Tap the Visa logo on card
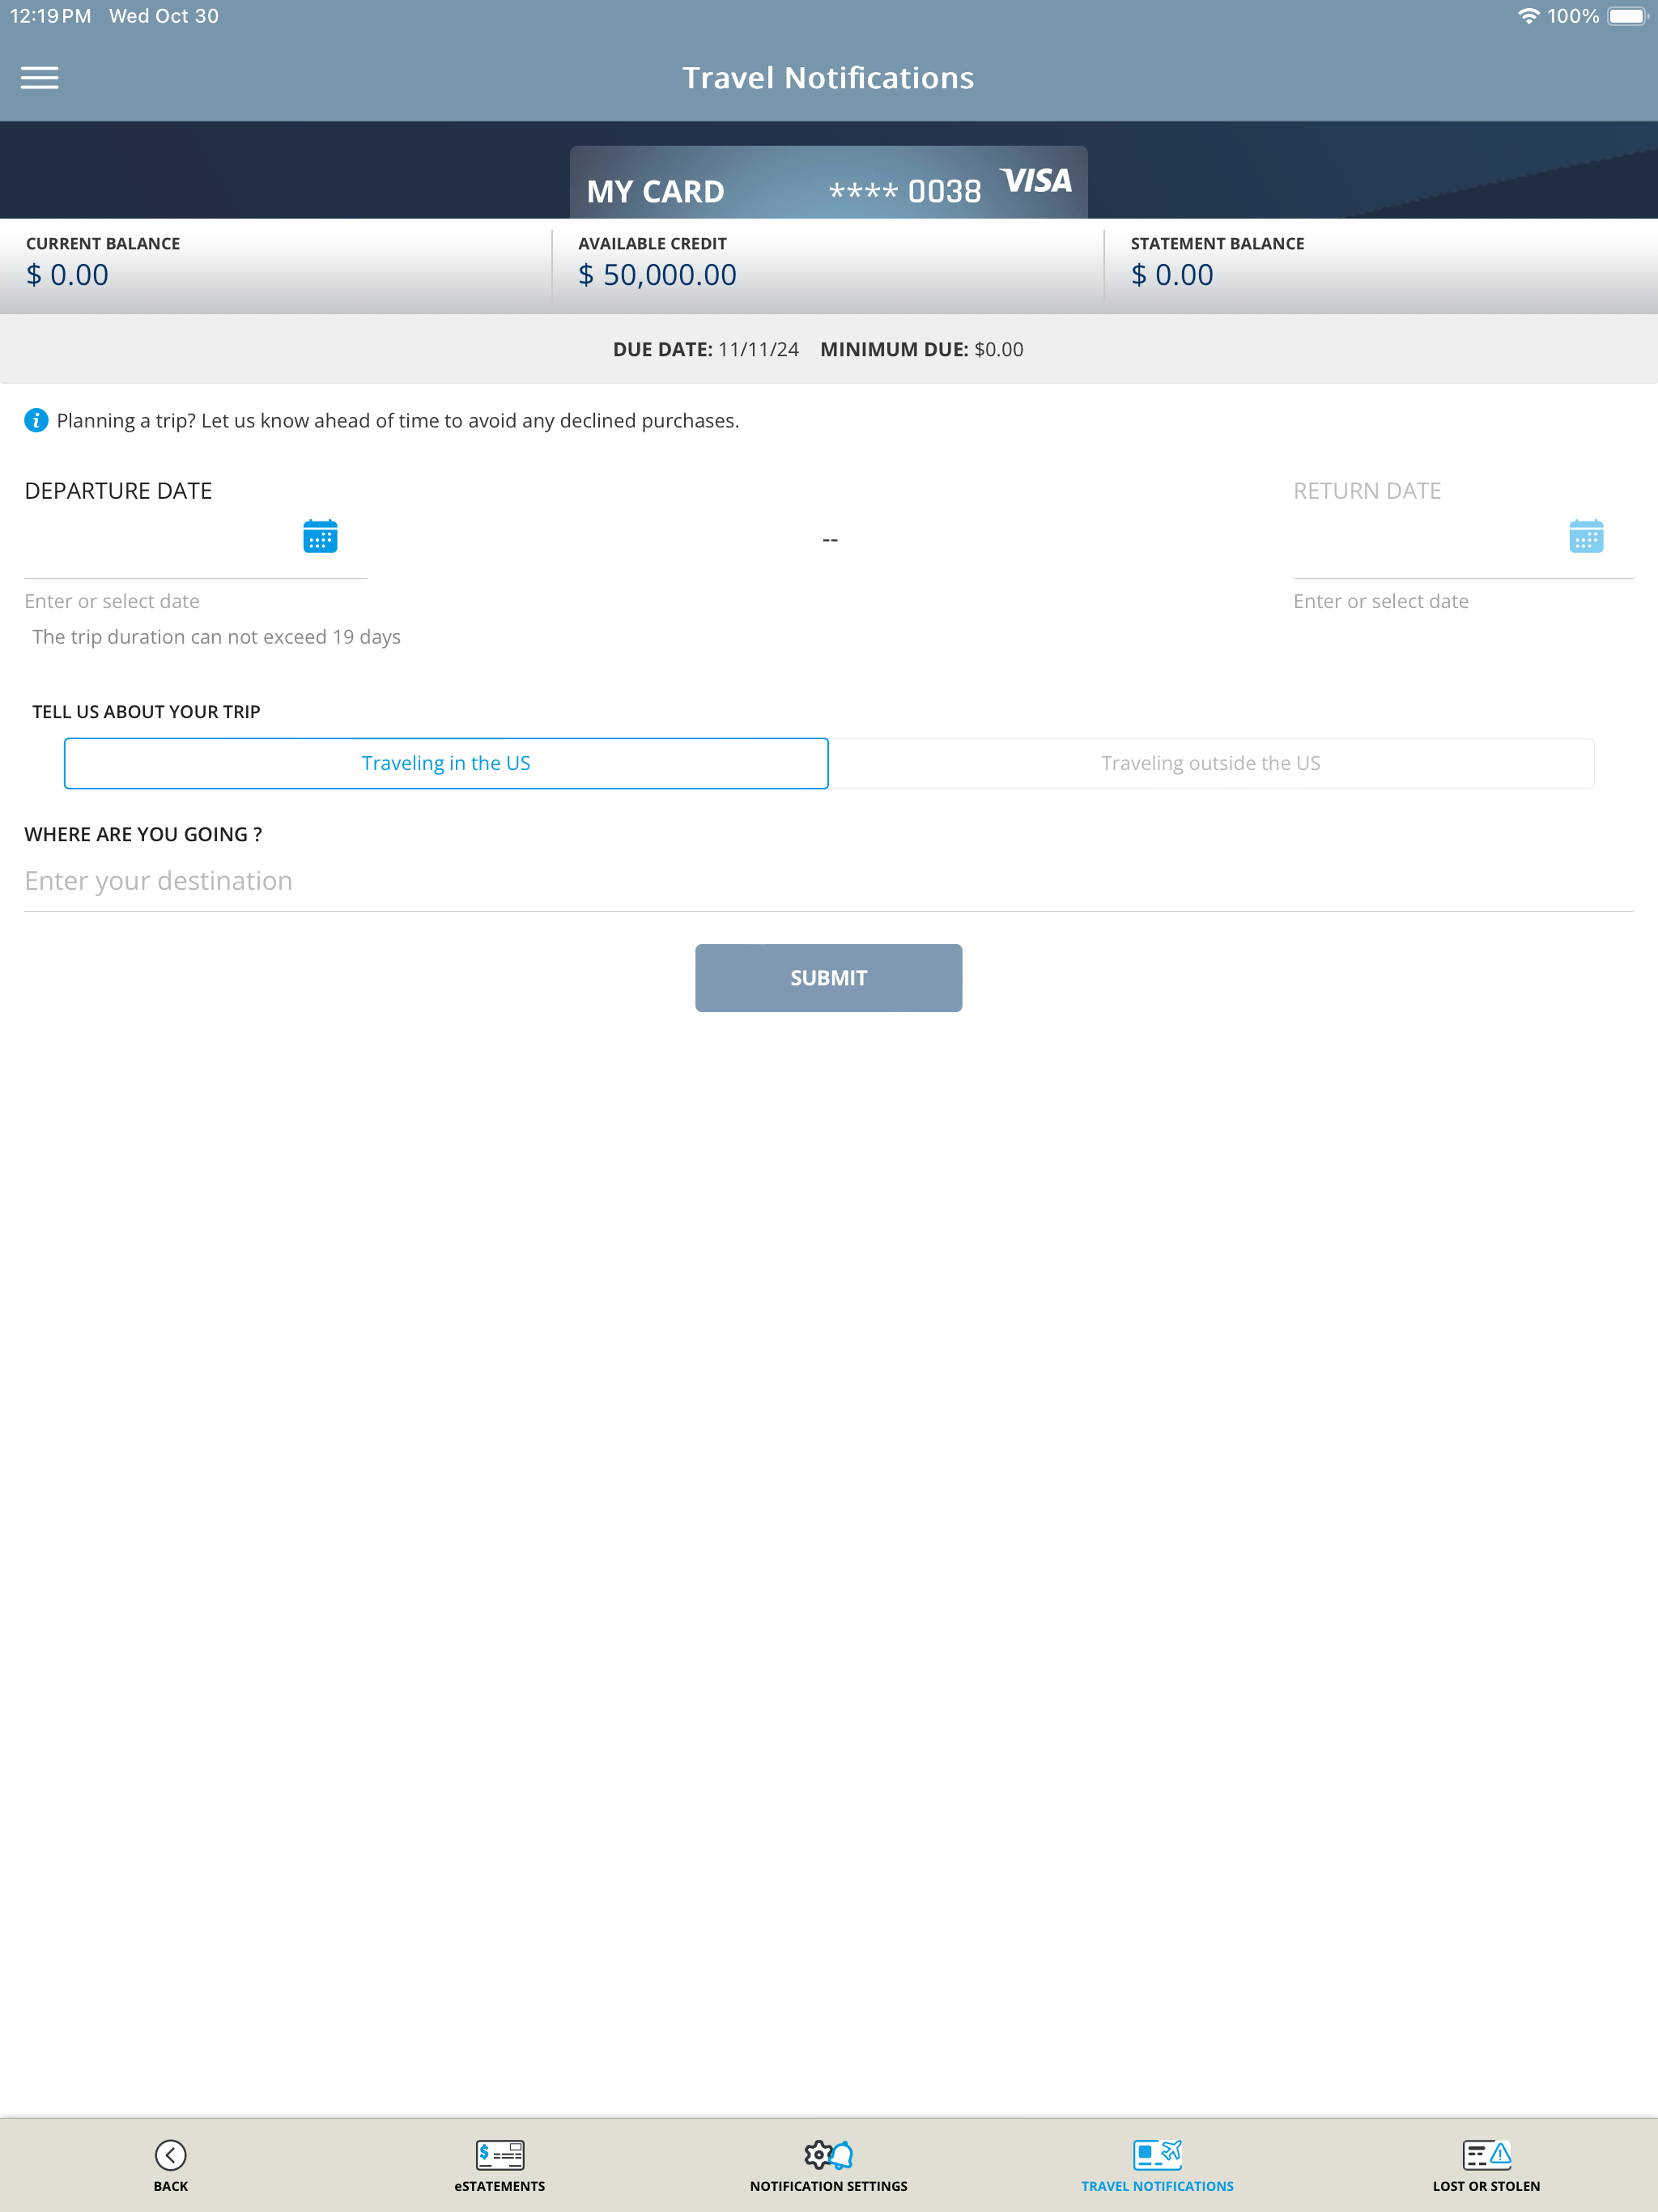 click(1036, 181)
